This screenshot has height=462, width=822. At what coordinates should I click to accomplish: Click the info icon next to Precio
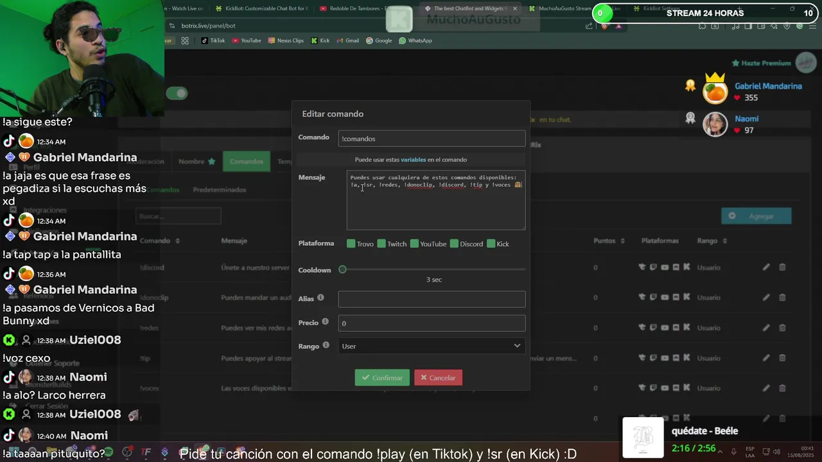tap(325, 322)
